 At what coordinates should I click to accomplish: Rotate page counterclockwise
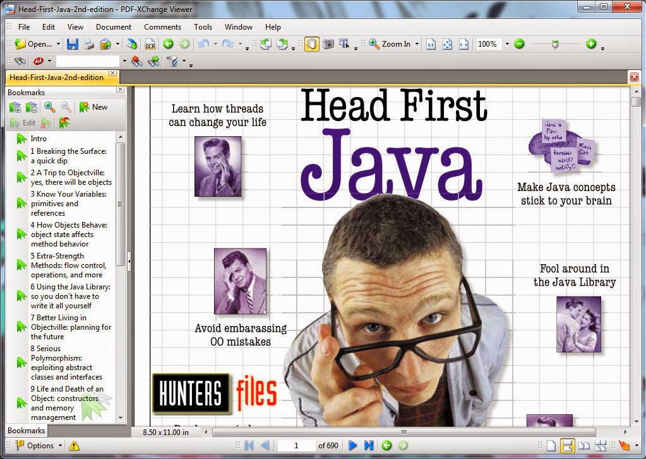click(x=266, y=44)
